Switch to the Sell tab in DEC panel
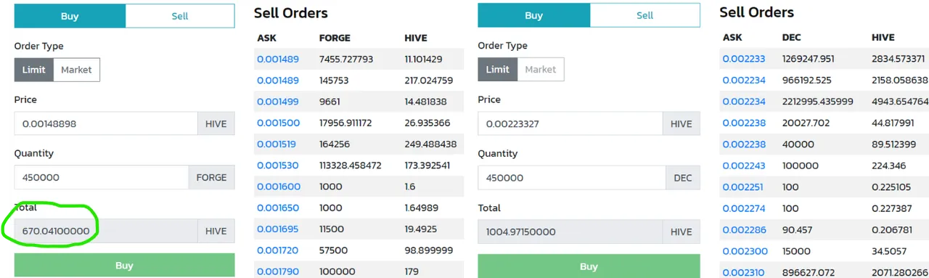Image resolution: width=929 pixels, height=278 pixels. pyautogui.click(x=645, y=15)
